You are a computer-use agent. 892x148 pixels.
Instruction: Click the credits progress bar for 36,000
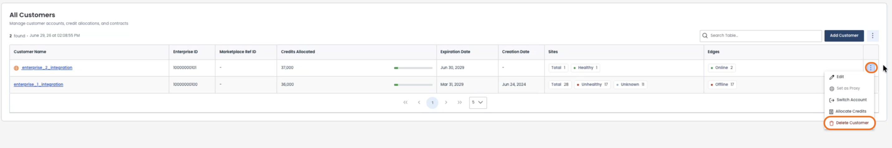coord(413,85)
